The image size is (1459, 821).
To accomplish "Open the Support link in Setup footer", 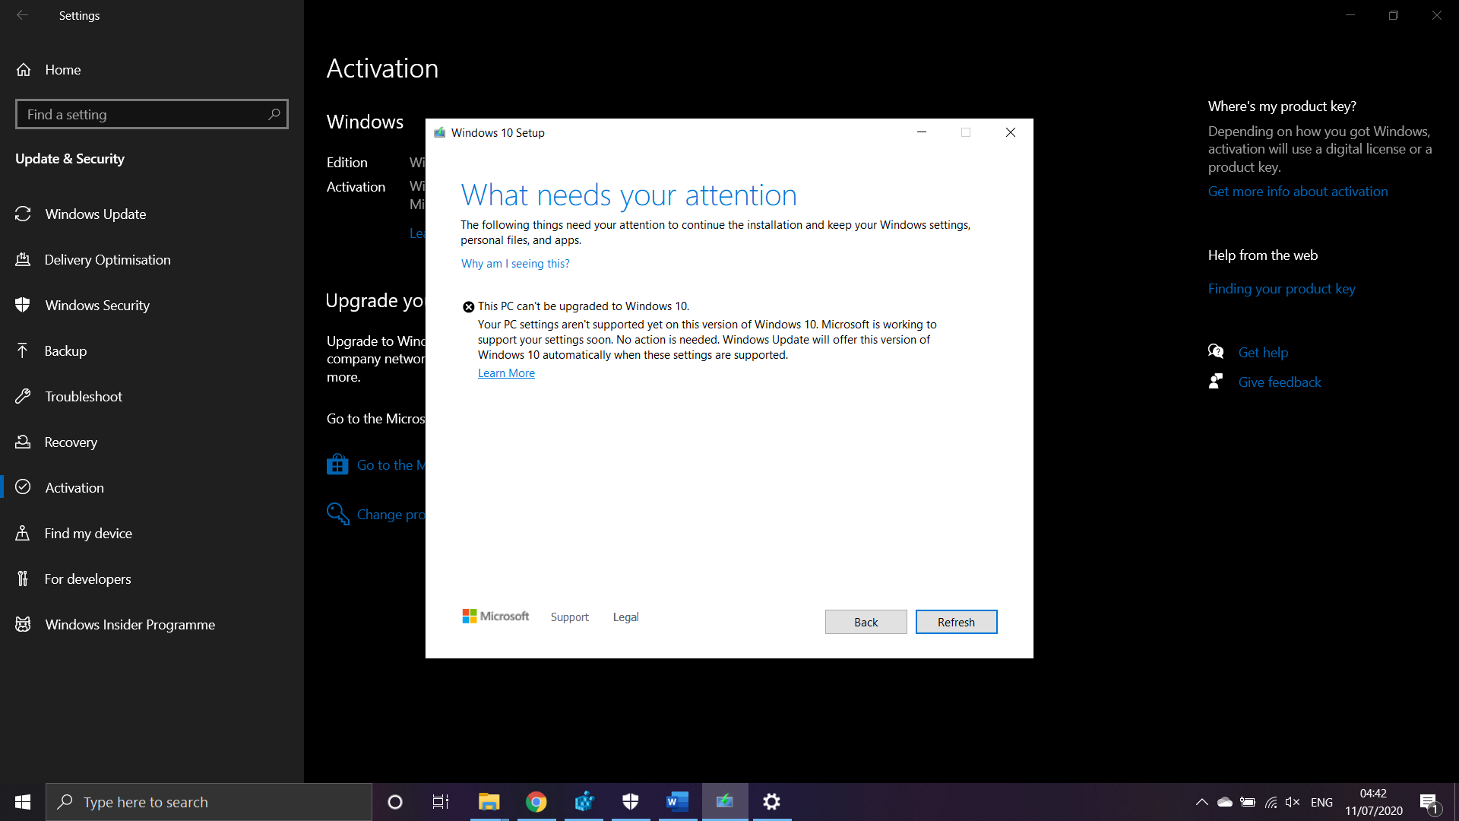I will tap(569, 617).
